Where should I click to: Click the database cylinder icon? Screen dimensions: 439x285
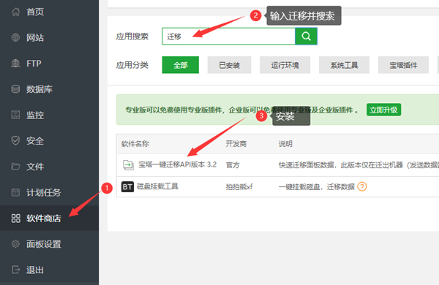15,89
